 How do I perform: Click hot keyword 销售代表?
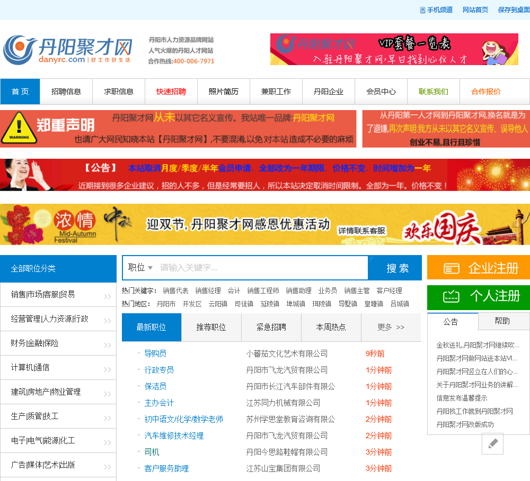[176, 291]
